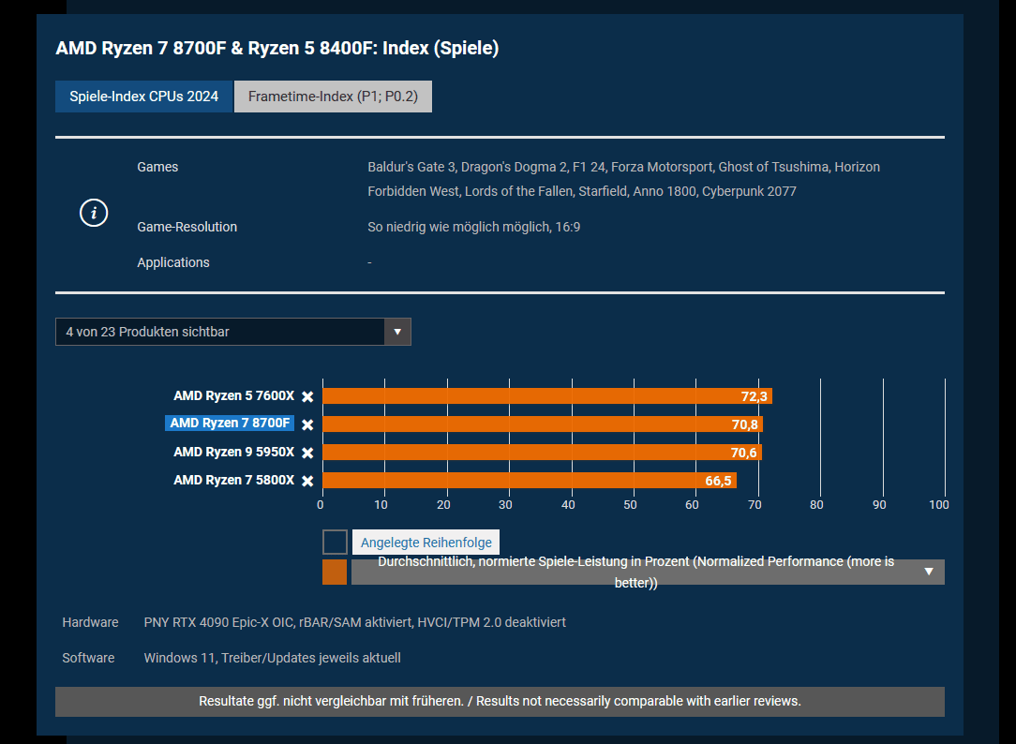1016x744 pixels.
Task: Open the 4 von 23 Produkten sichtbar dropdown
Action: [233, 332]
